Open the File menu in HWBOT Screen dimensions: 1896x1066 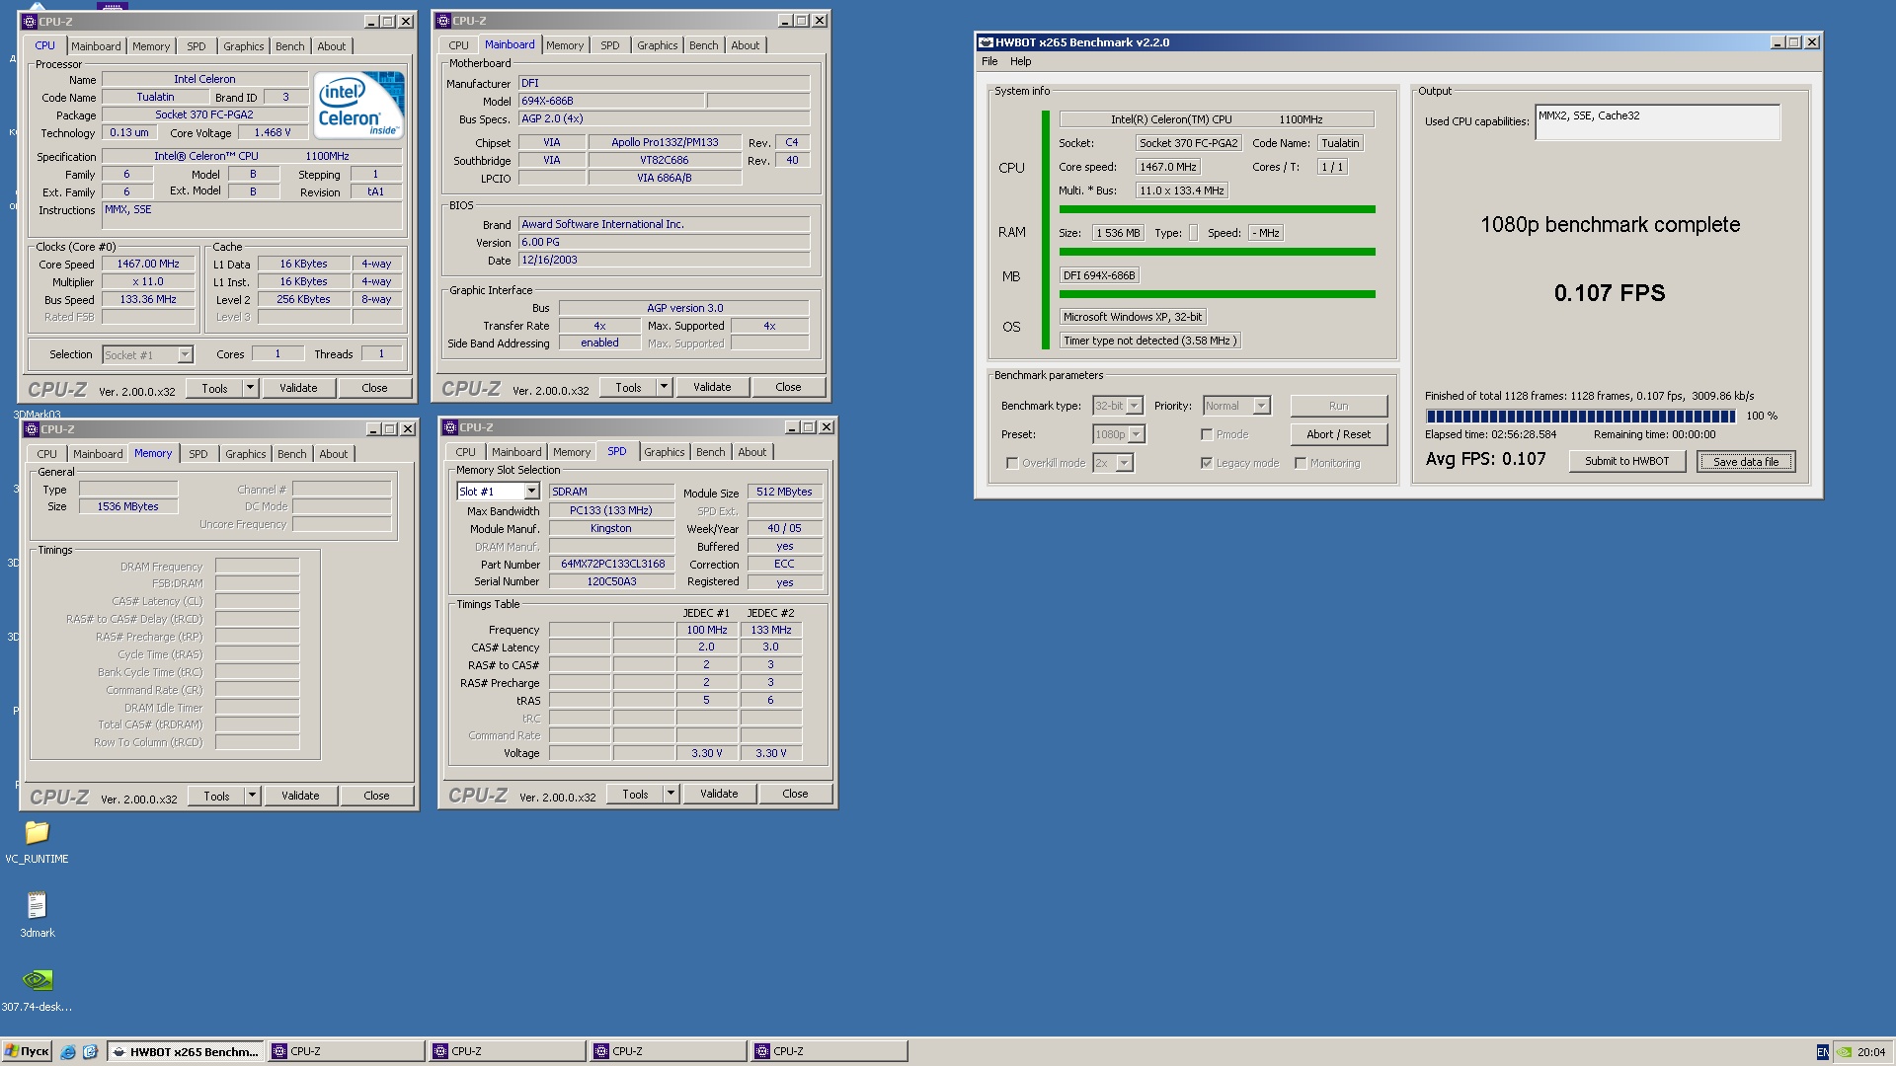(989, 61)
